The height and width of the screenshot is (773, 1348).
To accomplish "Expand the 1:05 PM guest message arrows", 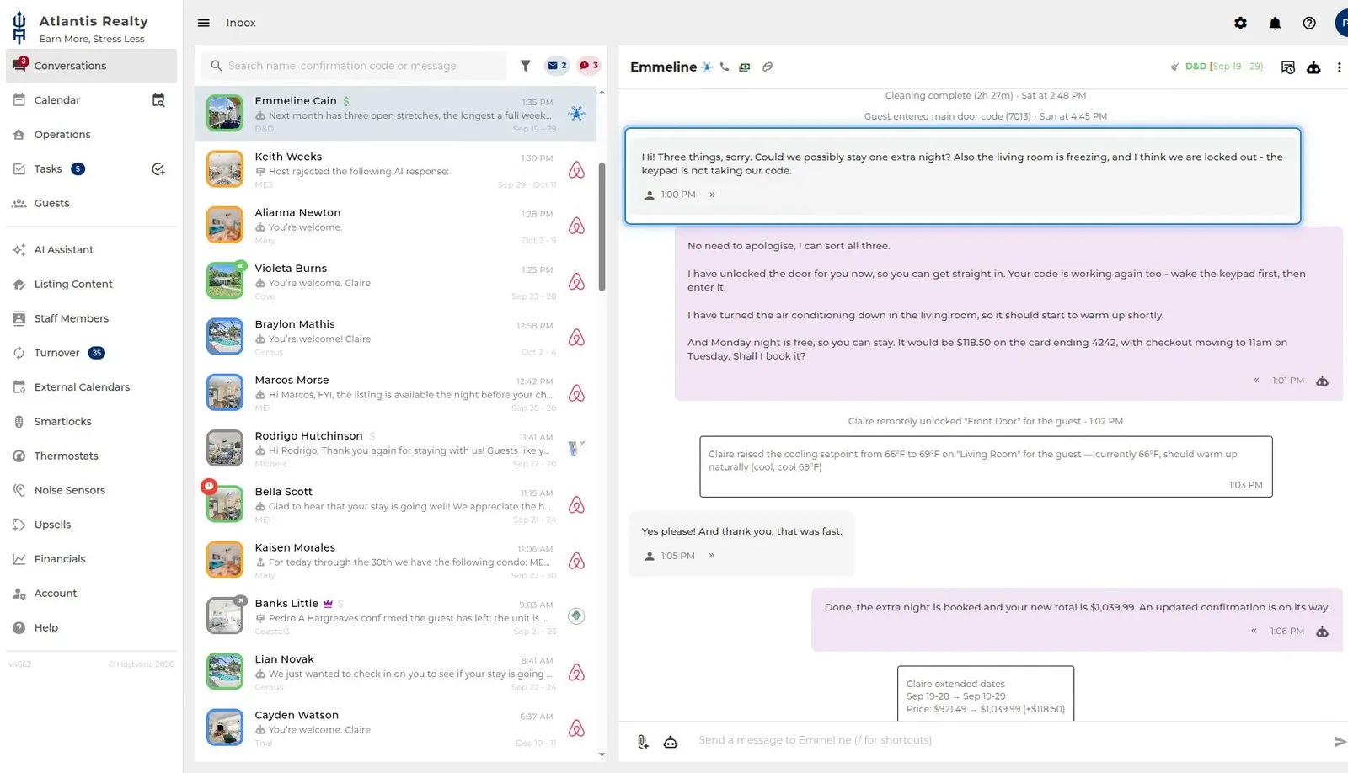I will point(711,556).
